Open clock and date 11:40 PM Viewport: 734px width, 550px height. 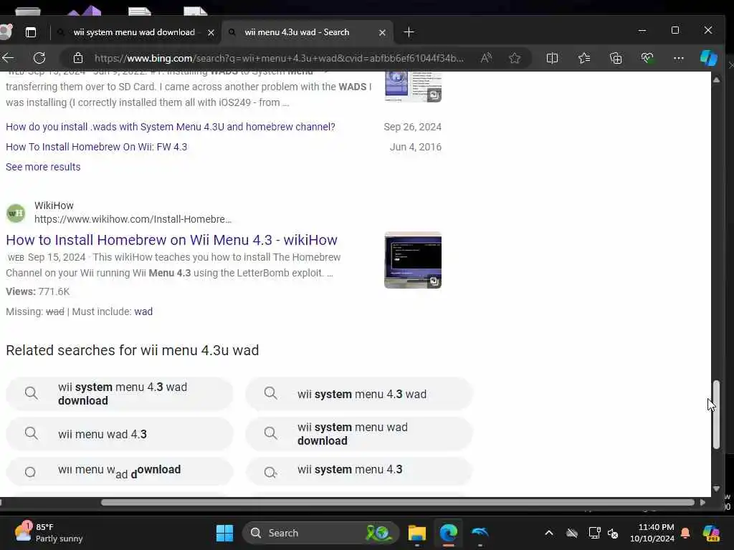(652, 533)
